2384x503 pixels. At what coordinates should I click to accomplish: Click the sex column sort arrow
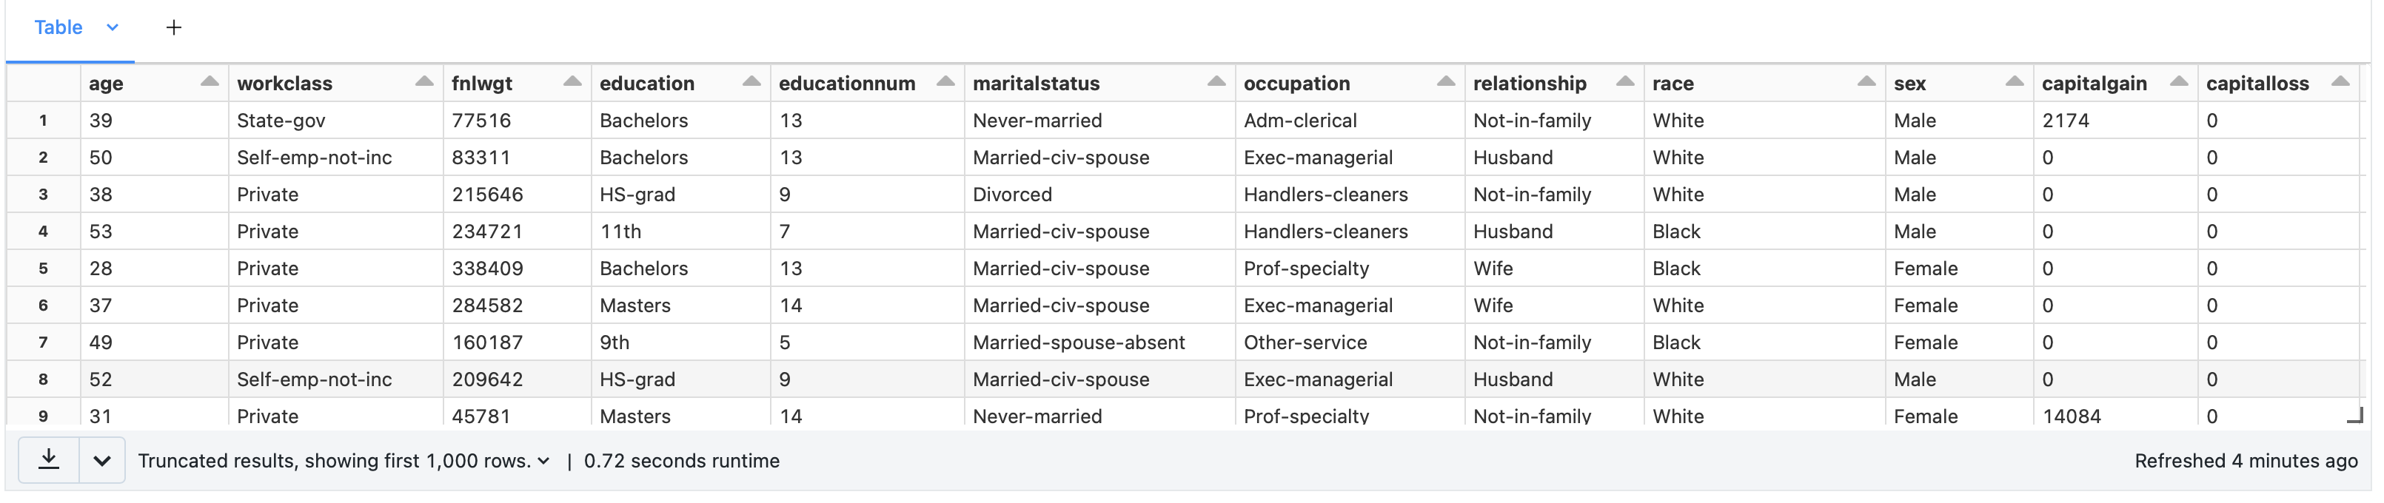(2014, 82)
